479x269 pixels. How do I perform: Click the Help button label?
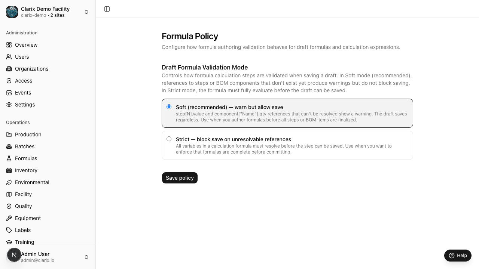[462, 256]
